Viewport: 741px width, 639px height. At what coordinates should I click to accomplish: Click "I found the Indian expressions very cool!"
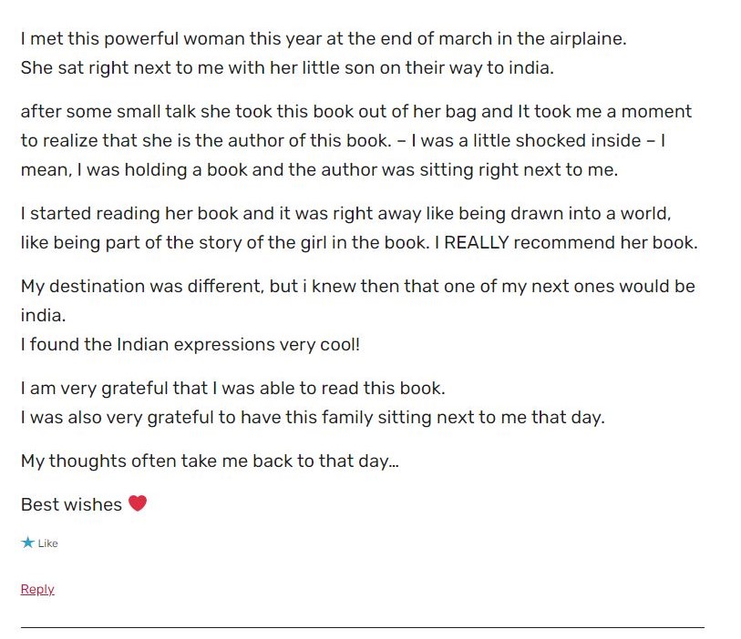(x=190, y=345)
